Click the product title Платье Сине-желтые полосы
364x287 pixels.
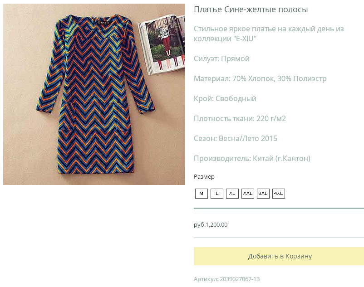coord(251,10)
